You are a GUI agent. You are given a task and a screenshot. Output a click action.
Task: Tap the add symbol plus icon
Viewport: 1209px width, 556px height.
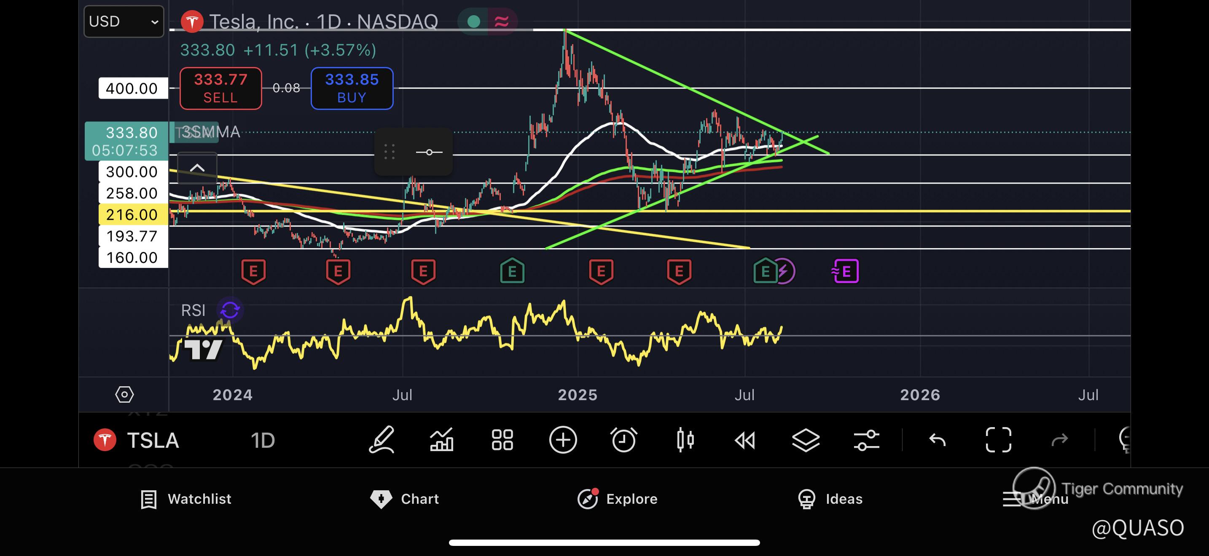pyautogui.click(x=563, y=440)
